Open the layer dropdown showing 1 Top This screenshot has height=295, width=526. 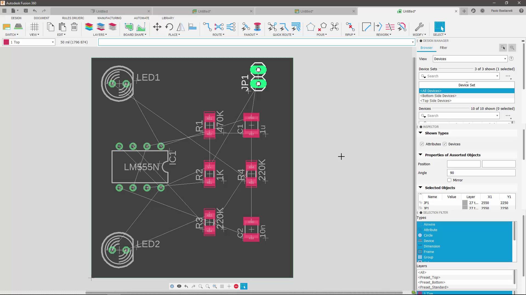(x=53, y=42)
